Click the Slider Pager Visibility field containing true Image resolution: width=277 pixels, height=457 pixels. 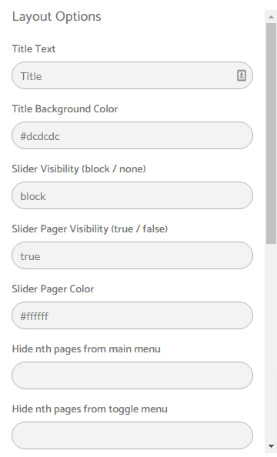pyautogui.click(x=132, y=255)
